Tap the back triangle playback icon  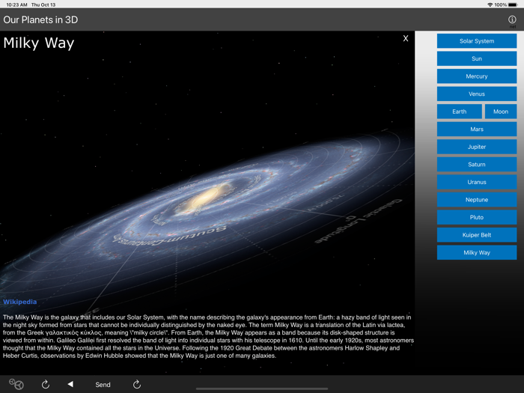tap(70, 384)
